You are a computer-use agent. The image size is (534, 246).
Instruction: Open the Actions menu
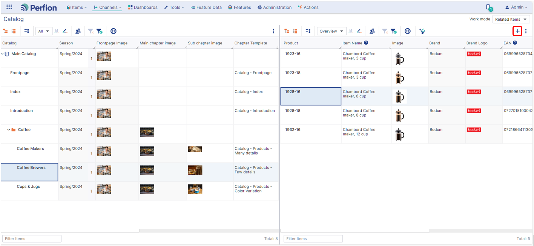[308, 7]
